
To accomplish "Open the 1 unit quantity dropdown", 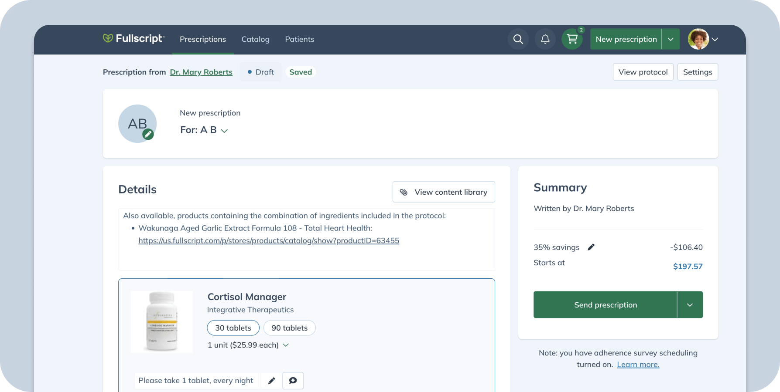I will coord(248,345).
